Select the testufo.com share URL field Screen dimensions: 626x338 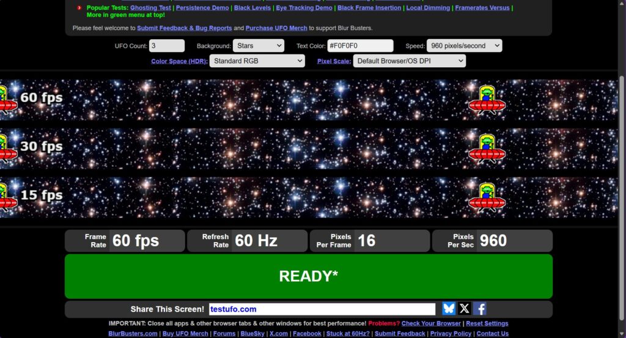pyautogui.click(x=322, y=309)
